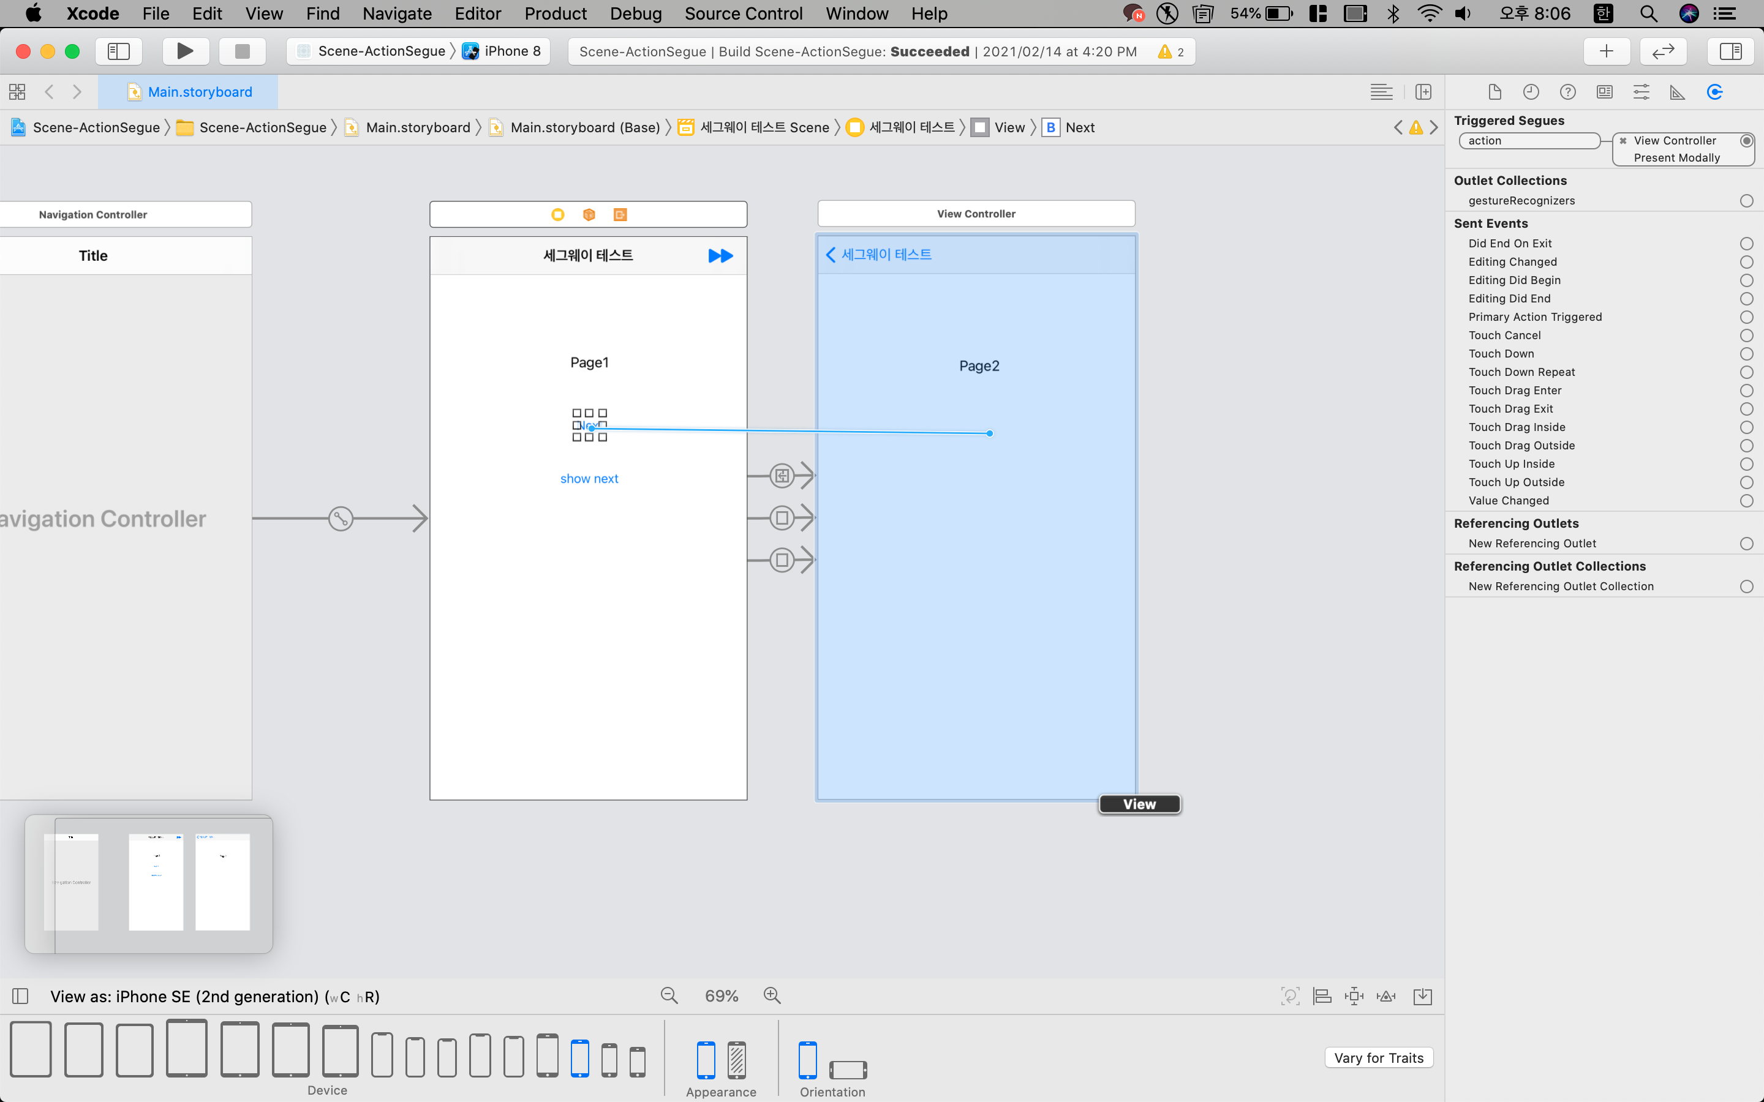Click the zoom out magnifier icon
Screen dimensions: 1764x1102
[668, 995]
